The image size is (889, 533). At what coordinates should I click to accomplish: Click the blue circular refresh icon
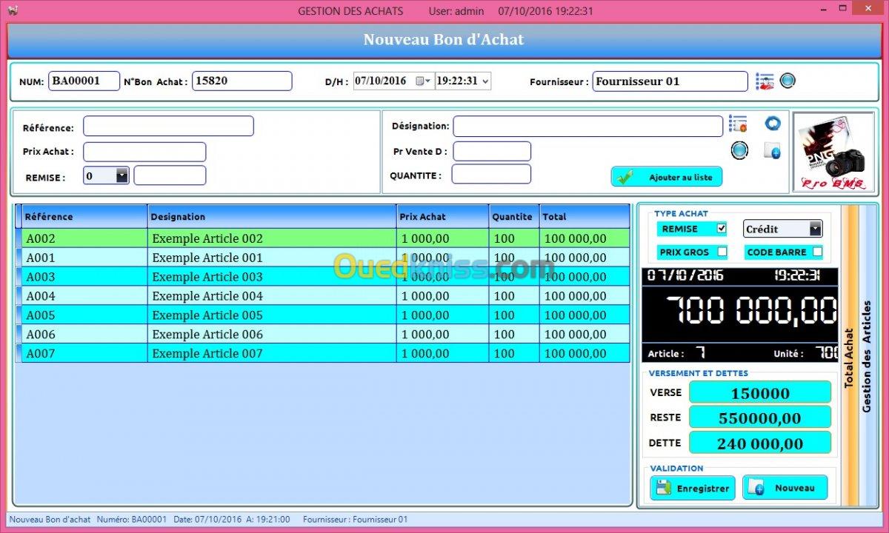point(773,124)
